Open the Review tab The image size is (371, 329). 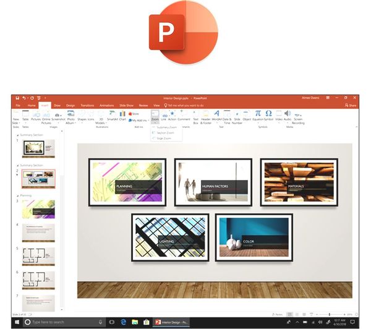click(143, 105)
